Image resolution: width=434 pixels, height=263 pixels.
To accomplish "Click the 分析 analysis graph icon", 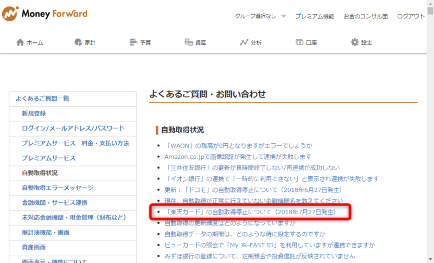I will (x=244, y=42).
